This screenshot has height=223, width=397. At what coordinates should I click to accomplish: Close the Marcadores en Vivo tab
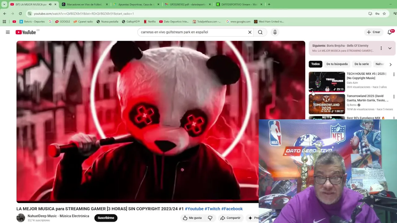click(107, 4)
